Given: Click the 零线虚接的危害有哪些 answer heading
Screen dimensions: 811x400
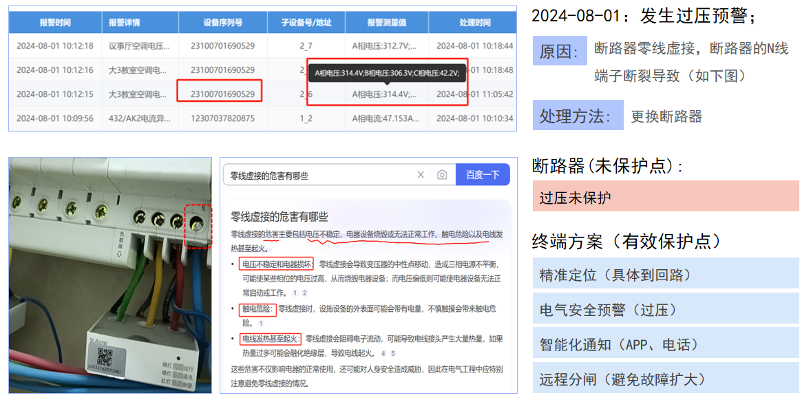Looking at the screenshot, I should pyautogui.click(x=280, y=216).
